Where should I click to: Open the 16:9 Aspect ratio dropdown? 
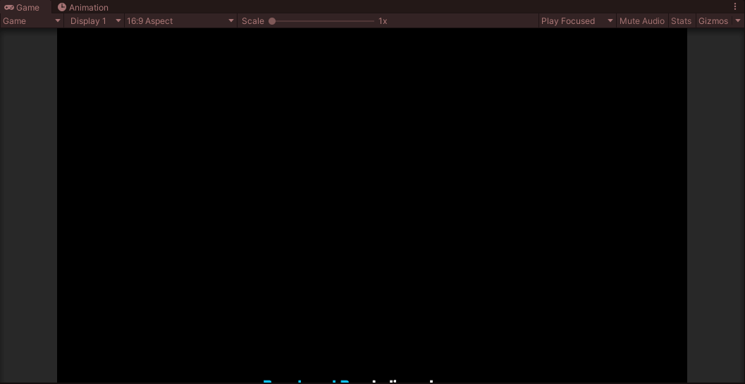(x=180, y=21)
